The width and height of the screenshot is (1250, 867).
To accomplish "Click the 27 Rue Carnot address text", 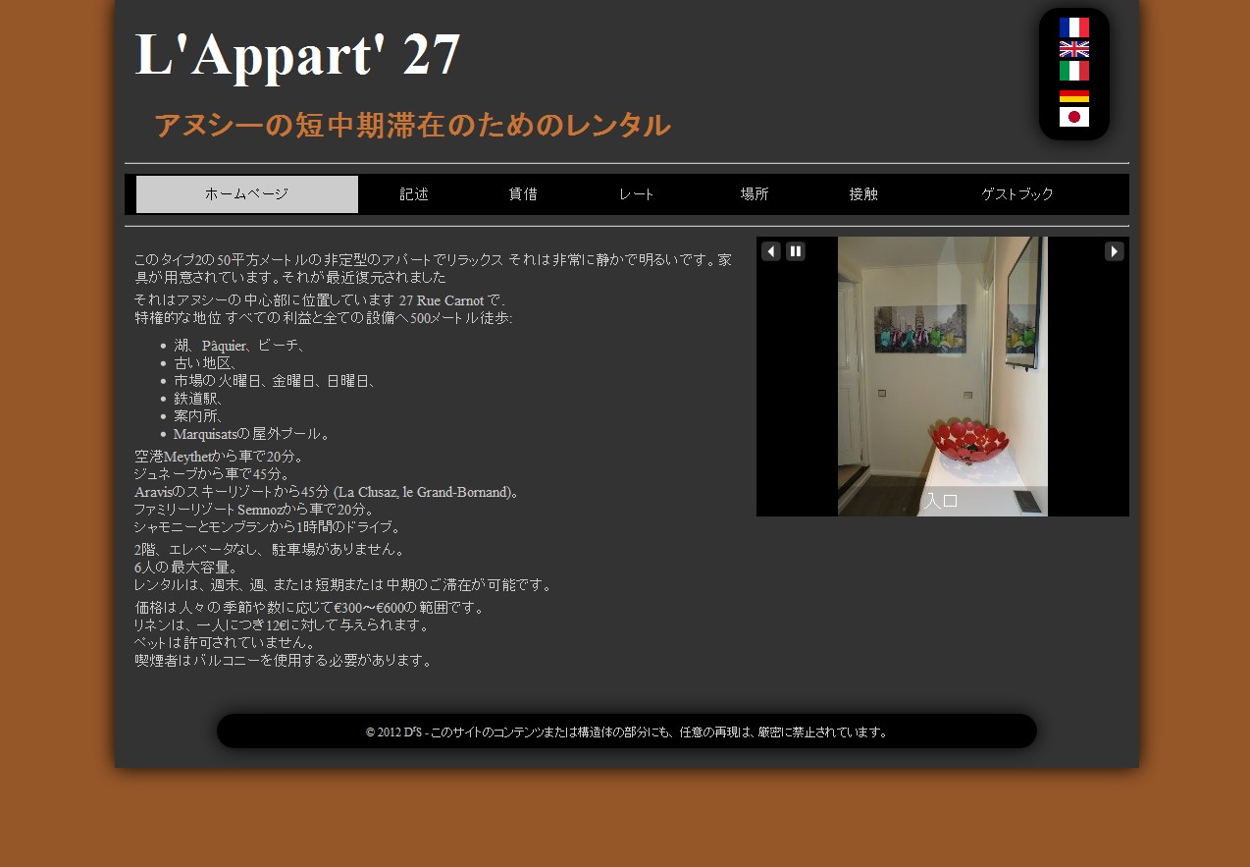I will (x=442, y=300).
